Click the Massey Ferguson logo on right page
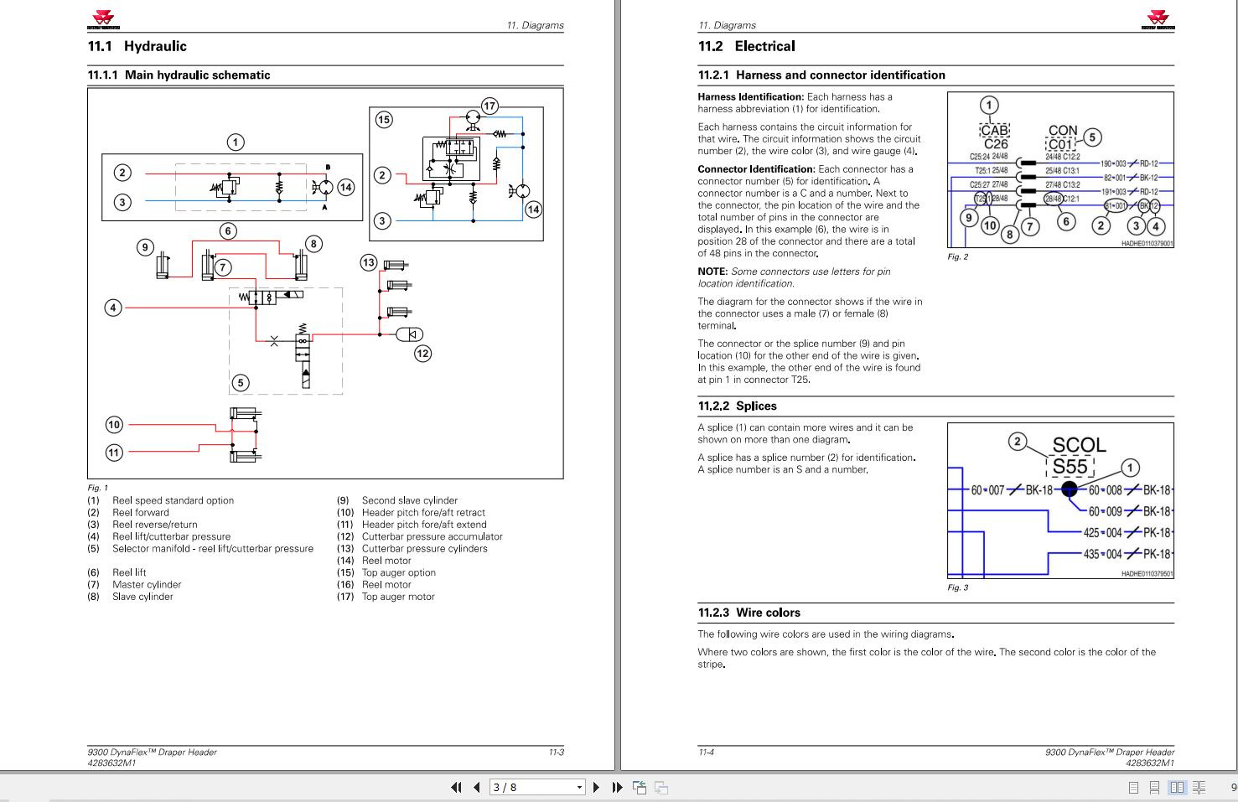The width and height of the screenshot is (1238, 802). coord(1158,19)
